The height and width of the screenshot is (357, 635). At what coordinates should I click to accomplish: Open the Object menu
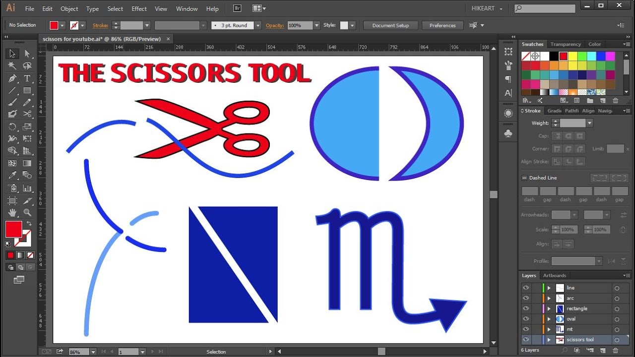pyautogui.click(x=69, y=9)
